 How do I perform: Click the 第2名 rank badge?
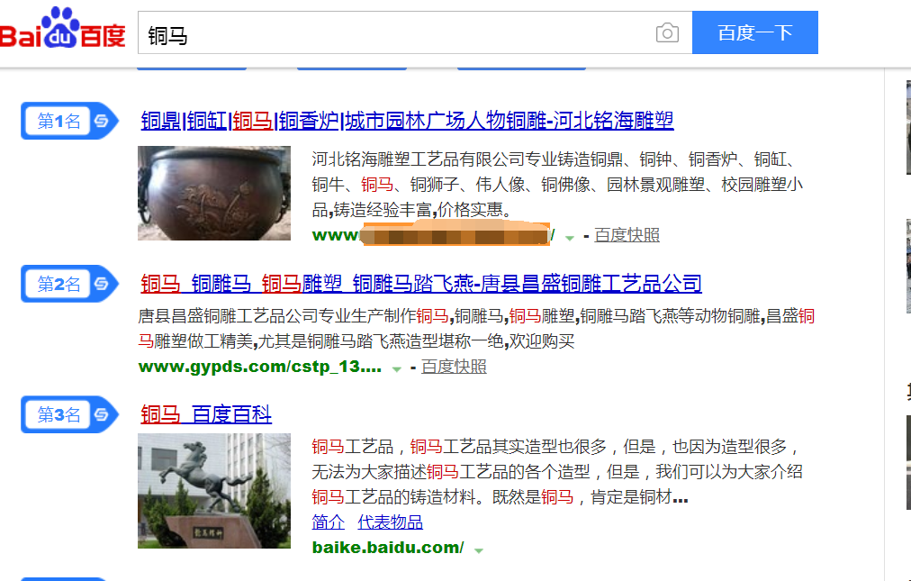[69, 284]
